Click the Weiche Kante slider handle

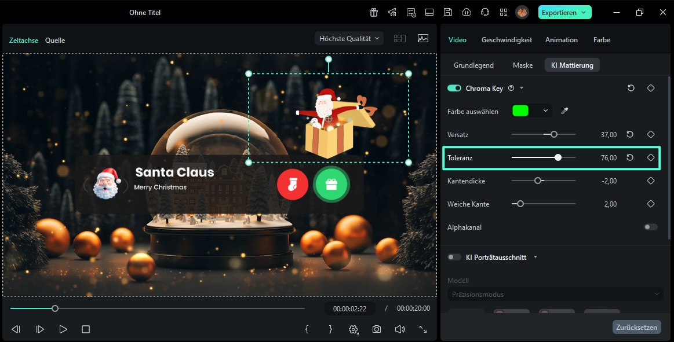click(520, 204)
